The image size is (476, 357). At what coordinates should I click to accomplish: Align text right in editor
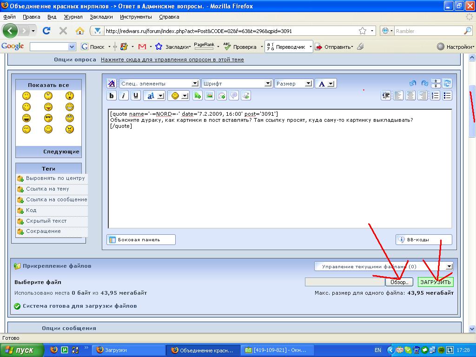click(x=422, y=96)
